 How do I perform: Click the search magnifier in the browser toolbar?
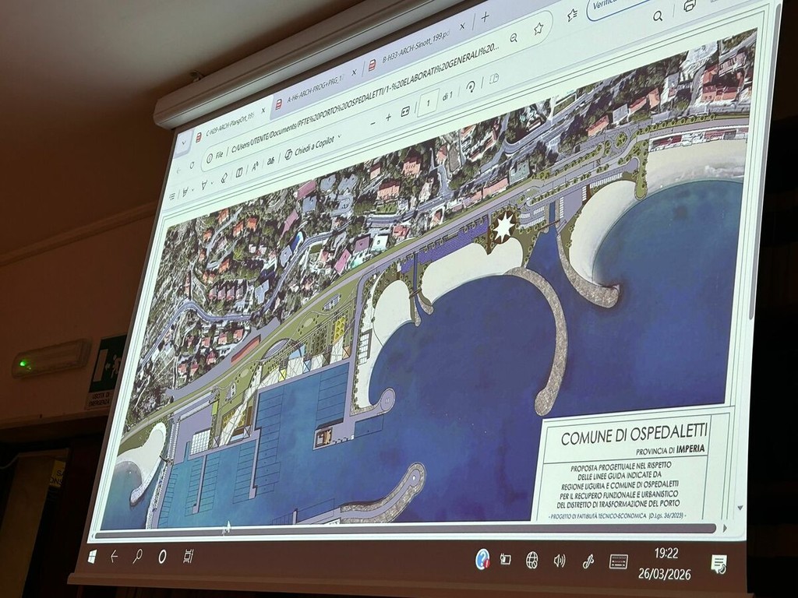click(x=657, y=16)
